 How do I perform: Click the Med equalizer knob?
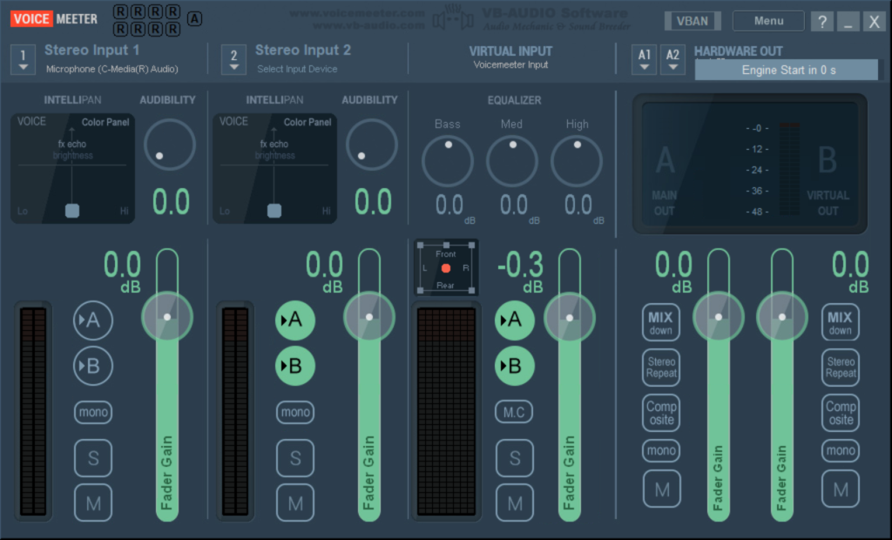[x=512, y=161]
